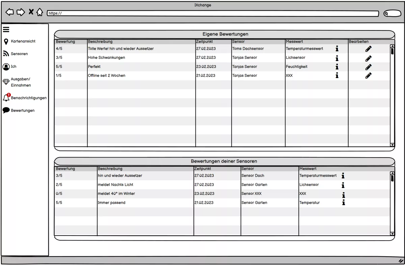This screenshot has width=405, height=266.
Task: Show info for Feuchtigkeit measurement
Action: click(337, 67)
